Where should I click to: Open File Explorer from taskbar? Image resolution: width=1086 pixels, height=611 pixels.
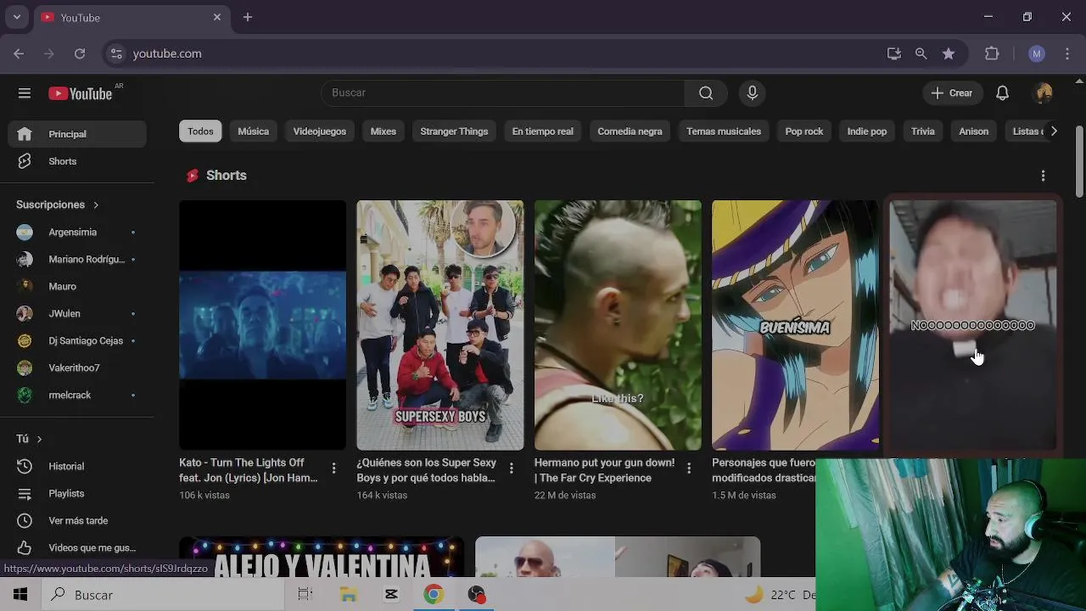tap(348, 595)
